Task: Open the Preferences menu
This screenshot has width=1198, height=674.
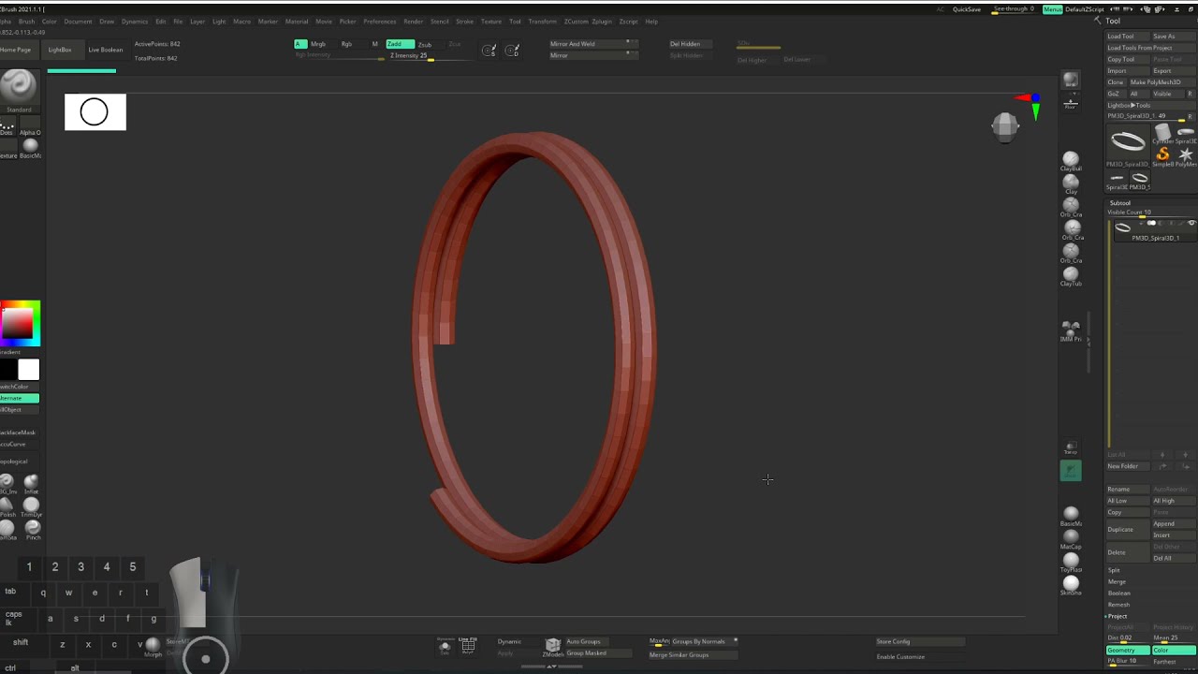Action: pyautogui.click(x=379, y=21)
